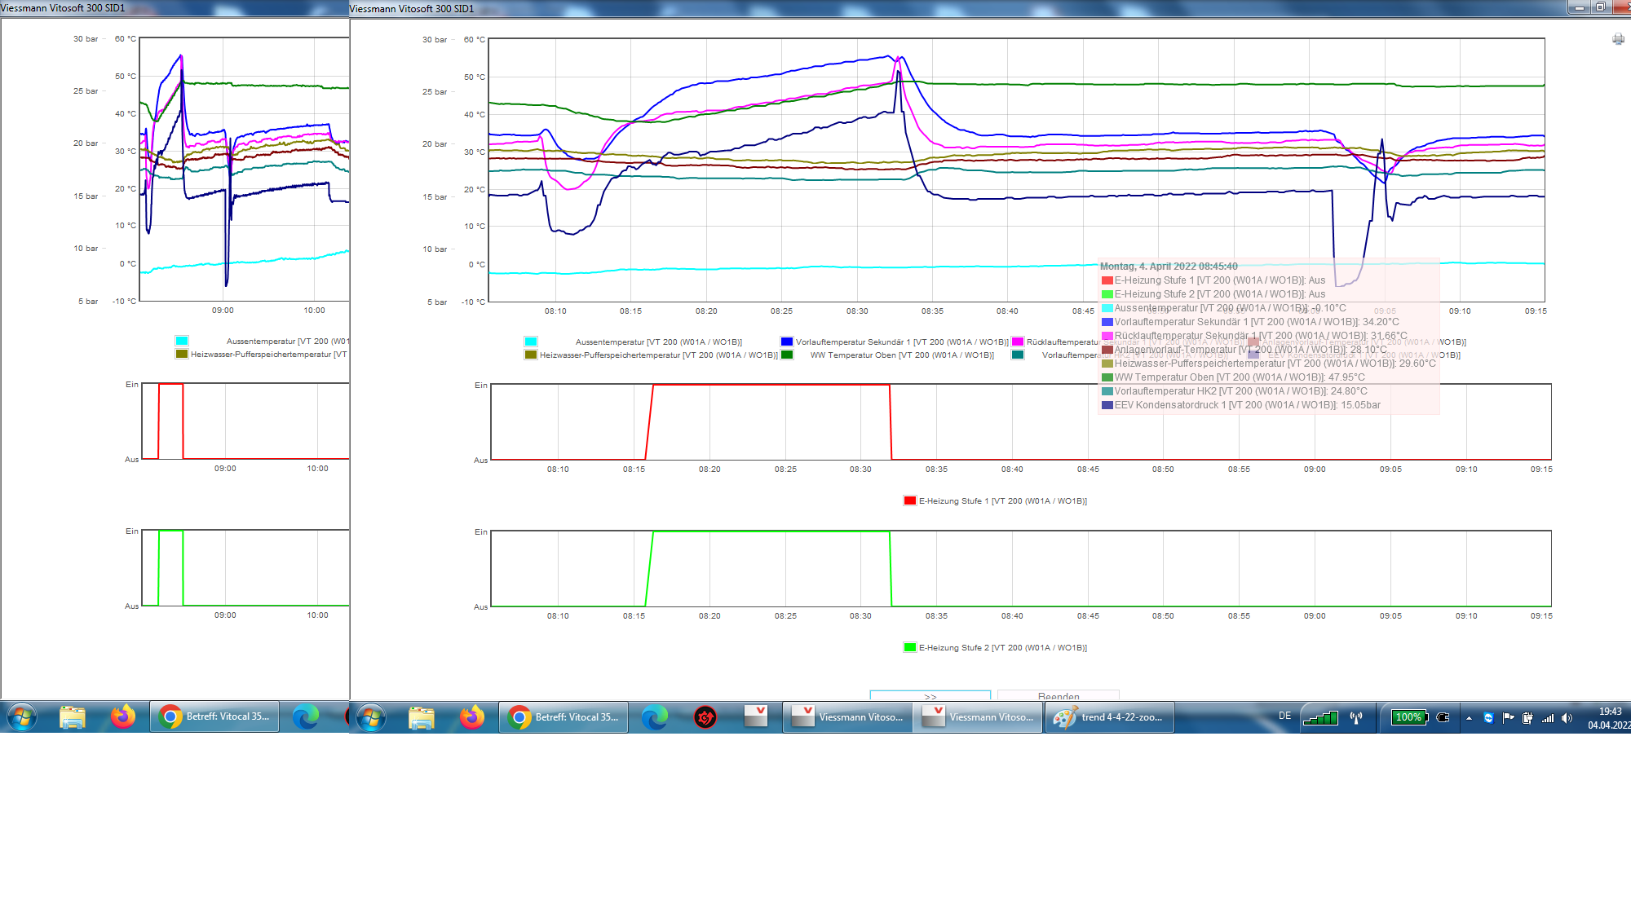Click the 08:30 tick on the main temperature chart
Viewport: 1631px width, 917px height.
[x=857, y=311]
